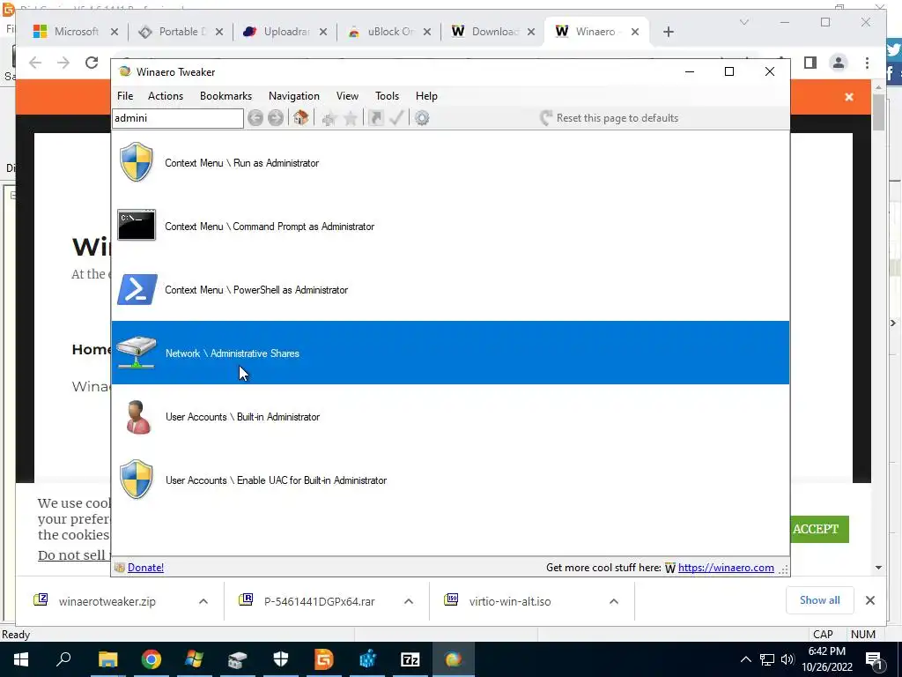Click the network drive icon for Administrative Shares
The height and width of the screenshot is (677, 902).
[x=137, y=352]
